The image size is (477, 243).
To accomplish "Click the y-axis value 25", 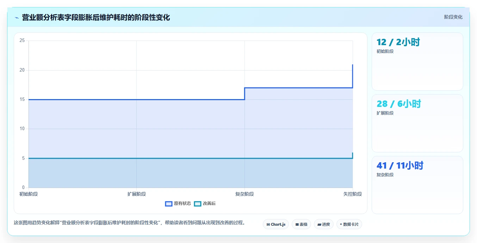I will (22, 41).
